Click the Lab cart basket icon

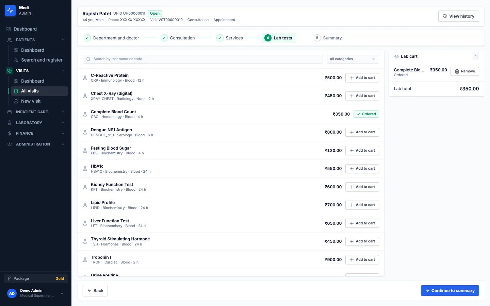(x=396, y=56)
